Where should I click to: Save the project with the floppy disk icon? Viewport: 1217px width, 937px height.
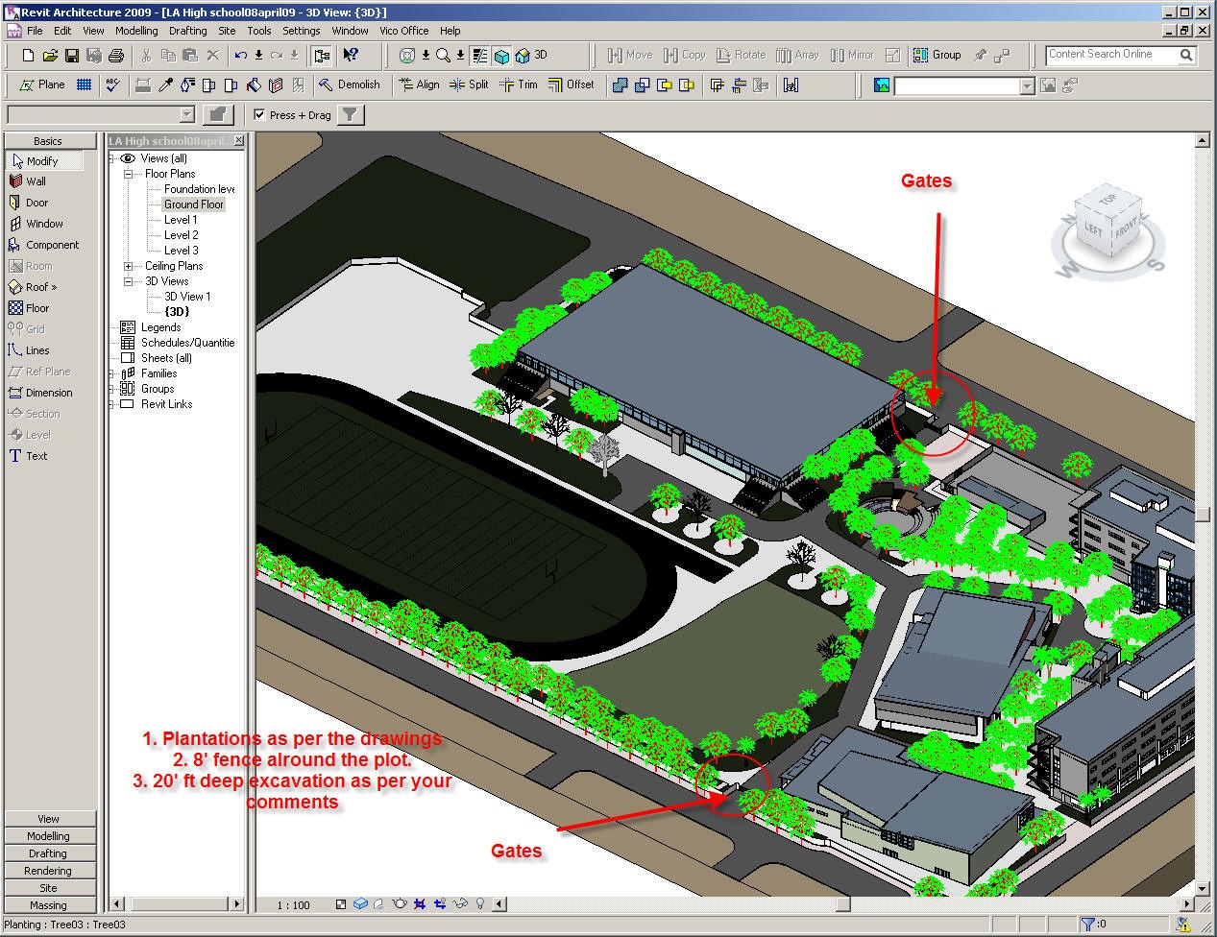[72, 56]
